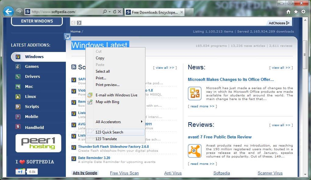Select Windows in Latest Additions
311x180 pixels.
[x=38, y=57]
